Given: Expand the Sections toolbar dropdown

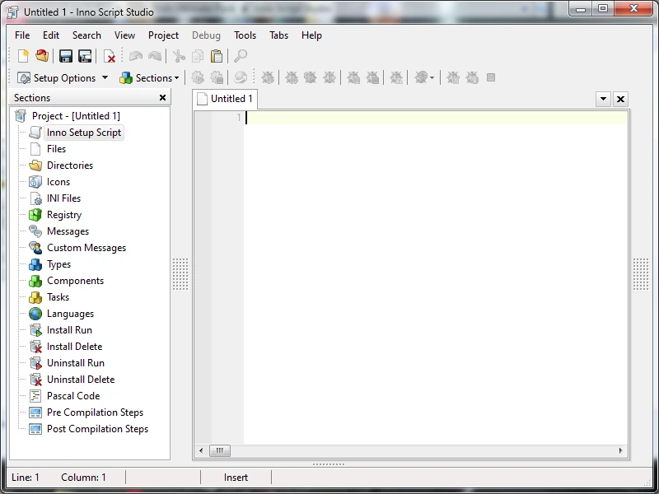Looking at the screenshot, I should (149, 77).
